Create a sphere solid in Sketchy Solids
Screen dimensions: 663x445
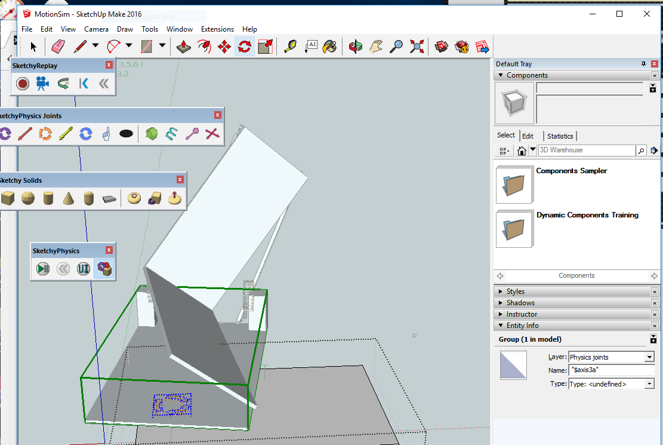point(28,198)
